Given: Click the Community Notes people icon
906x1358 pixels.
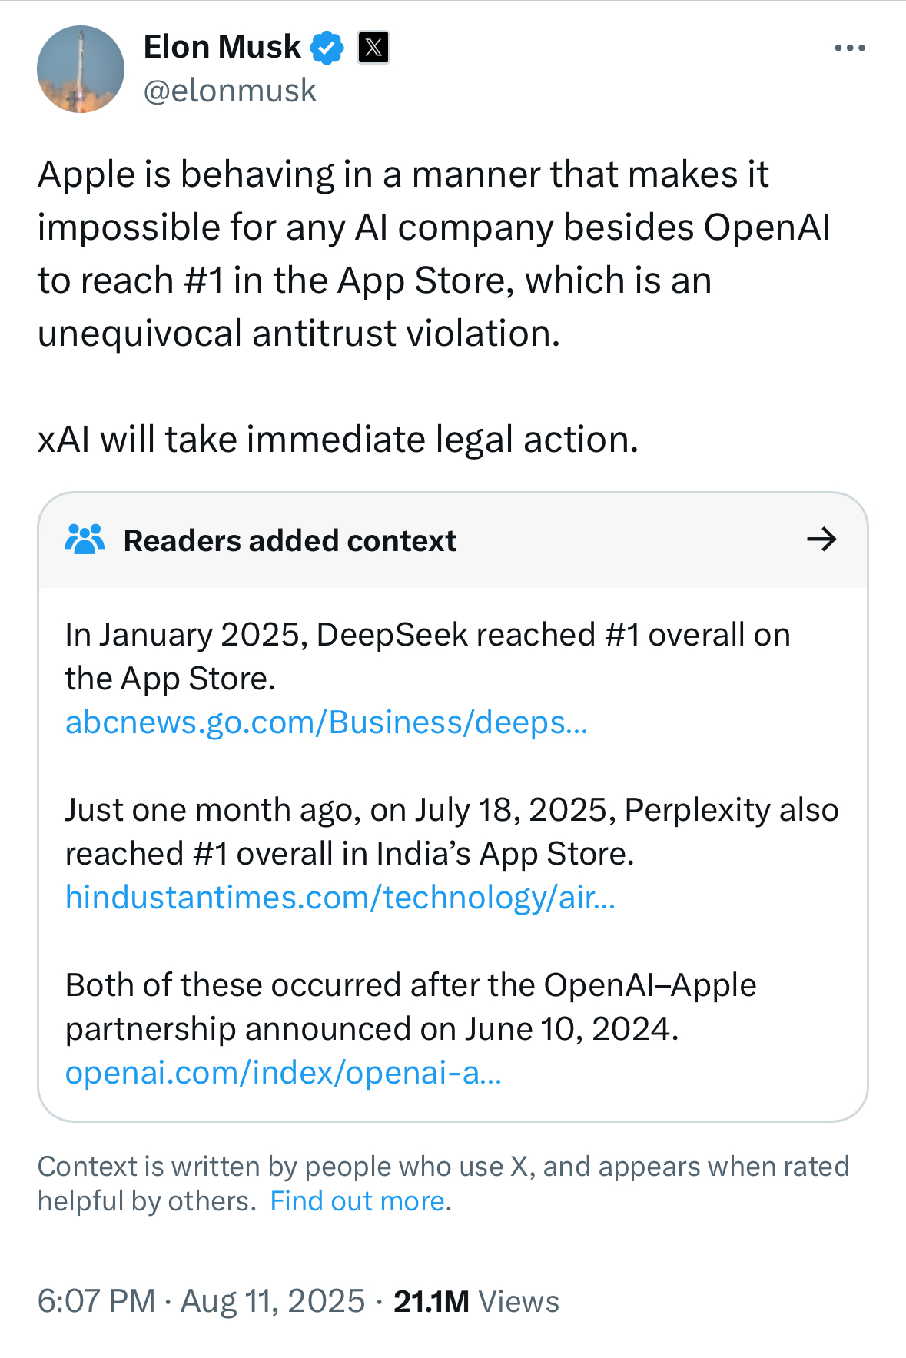Looking at the screenshot, I should 85,540.
